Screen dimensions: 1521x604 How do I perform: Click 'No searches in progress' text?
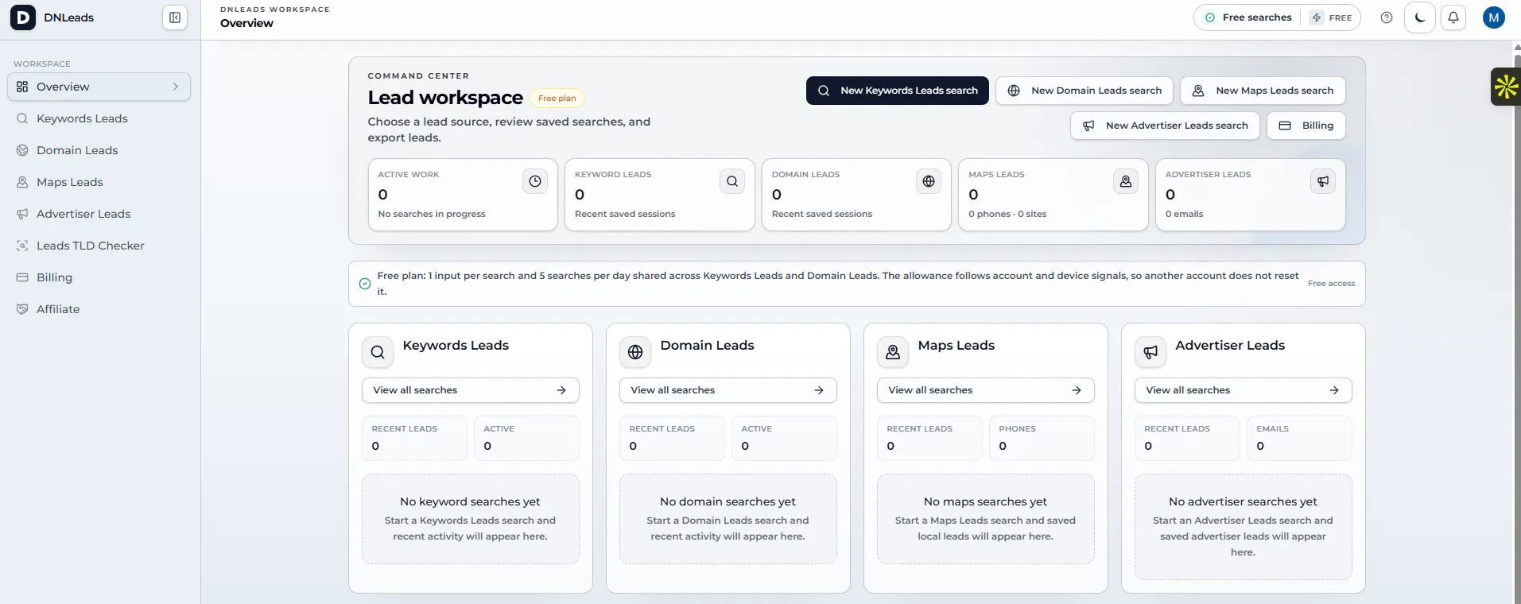[432, 214]
